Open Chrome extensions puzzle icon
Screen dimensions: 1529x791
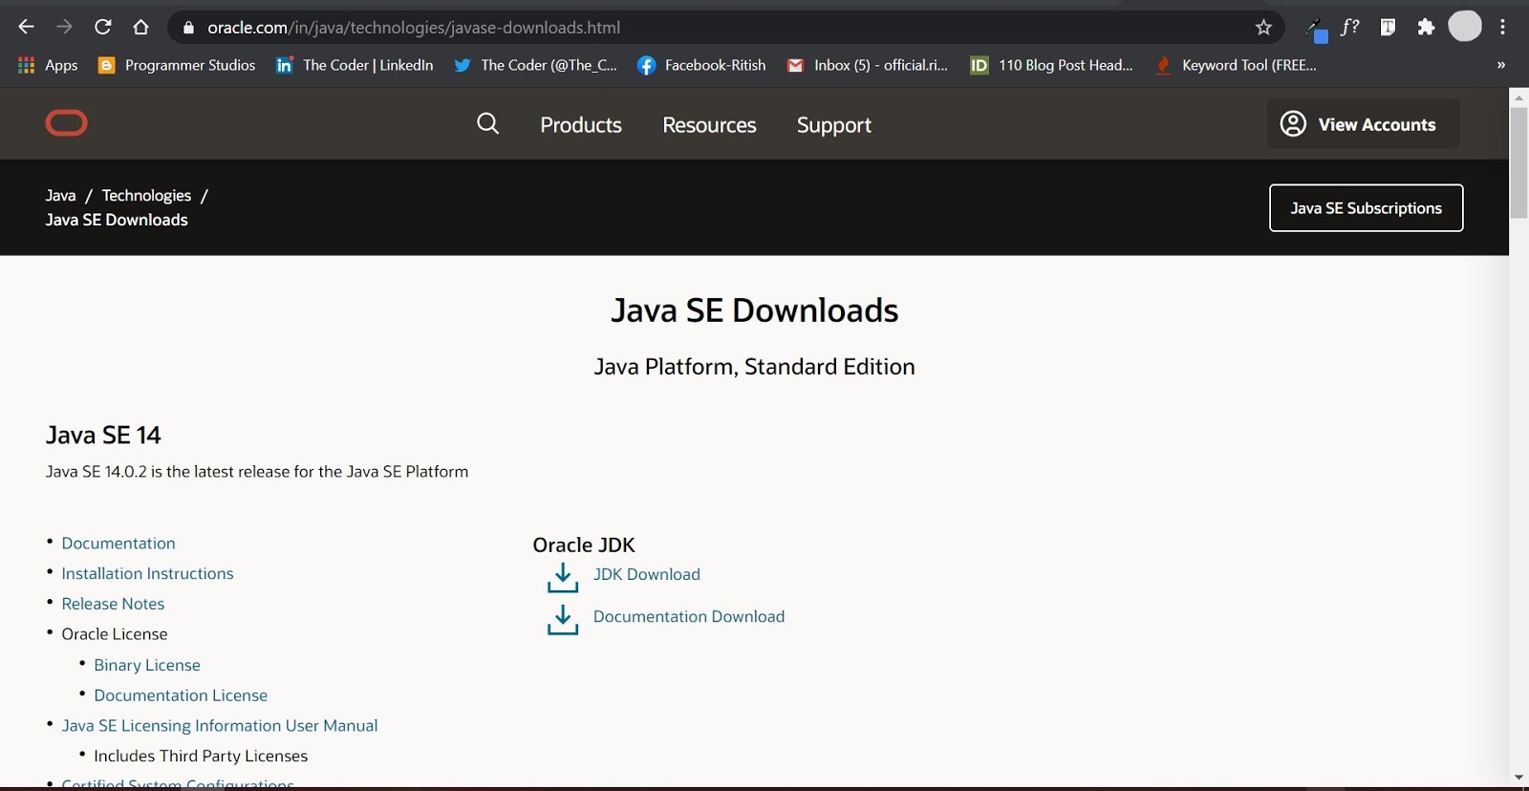(x=1426, y=28)
